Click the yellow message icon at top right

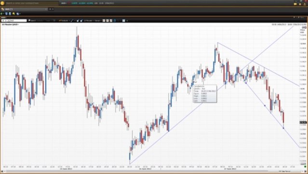click(295, 4)
